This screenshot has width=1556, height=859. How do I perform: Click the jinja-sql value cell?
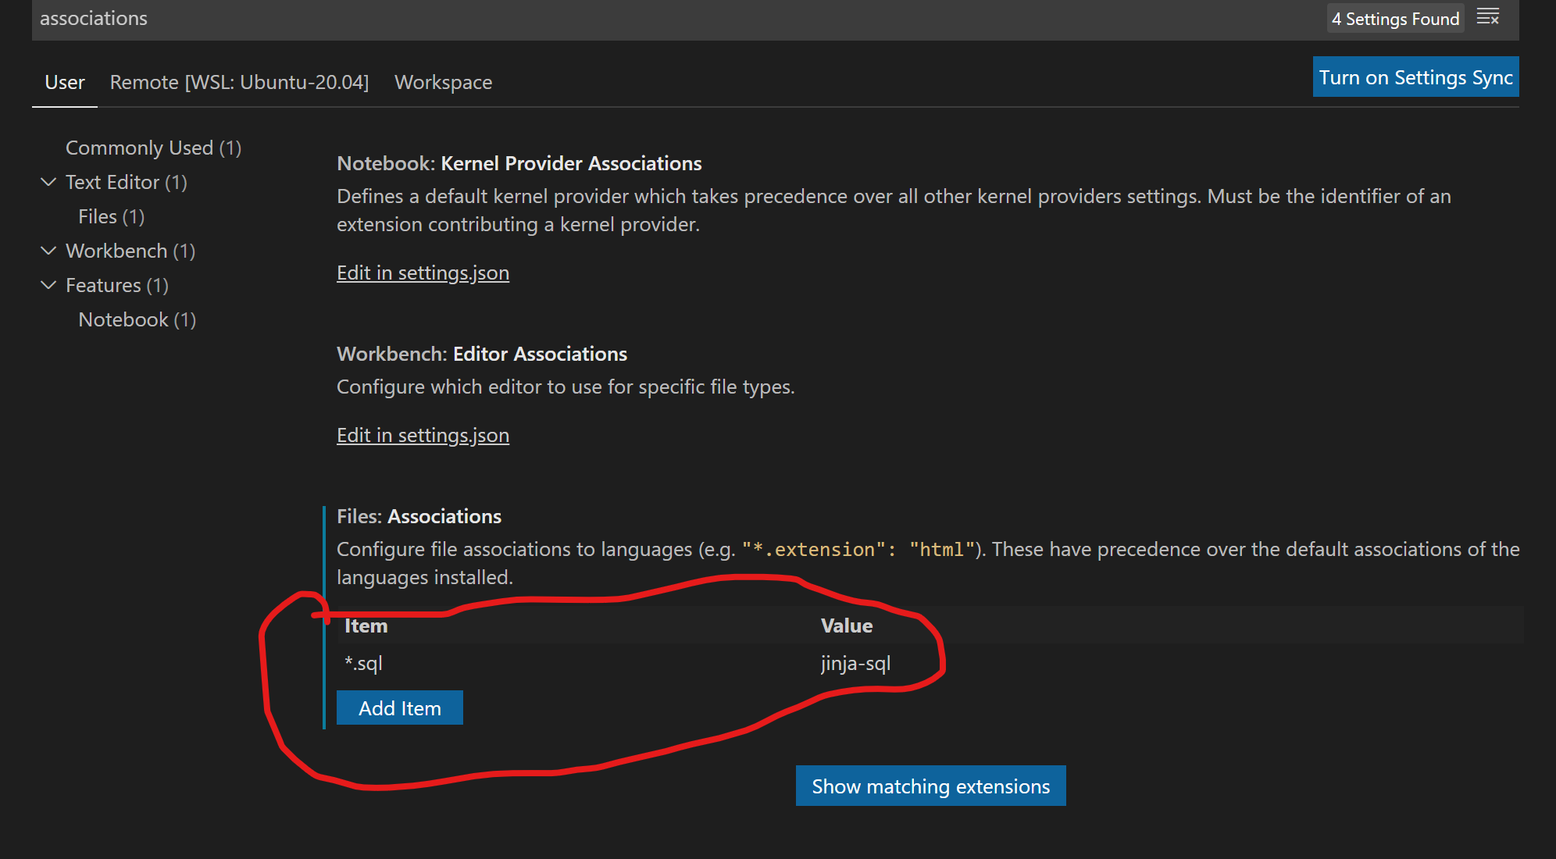(x=855, y=663)
